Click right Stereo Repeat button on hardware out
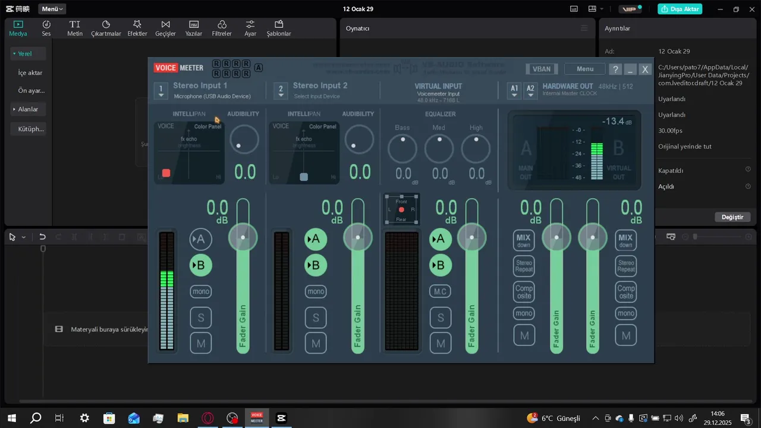This screenshot has width=761, height=428. (x=626, y=266)
